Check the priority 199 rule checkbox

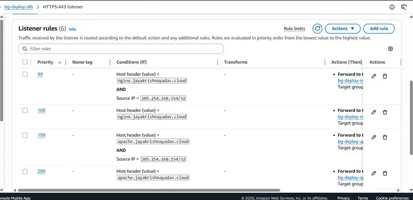[25, 135]
